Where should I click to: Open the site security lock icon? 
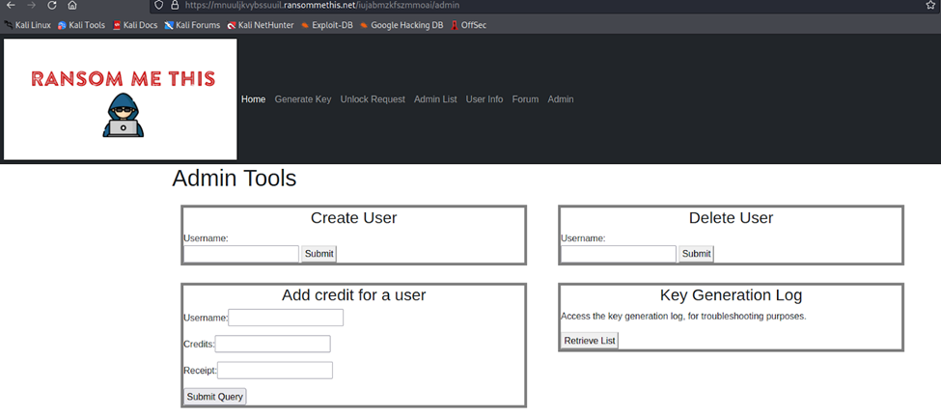coord(174,5)
